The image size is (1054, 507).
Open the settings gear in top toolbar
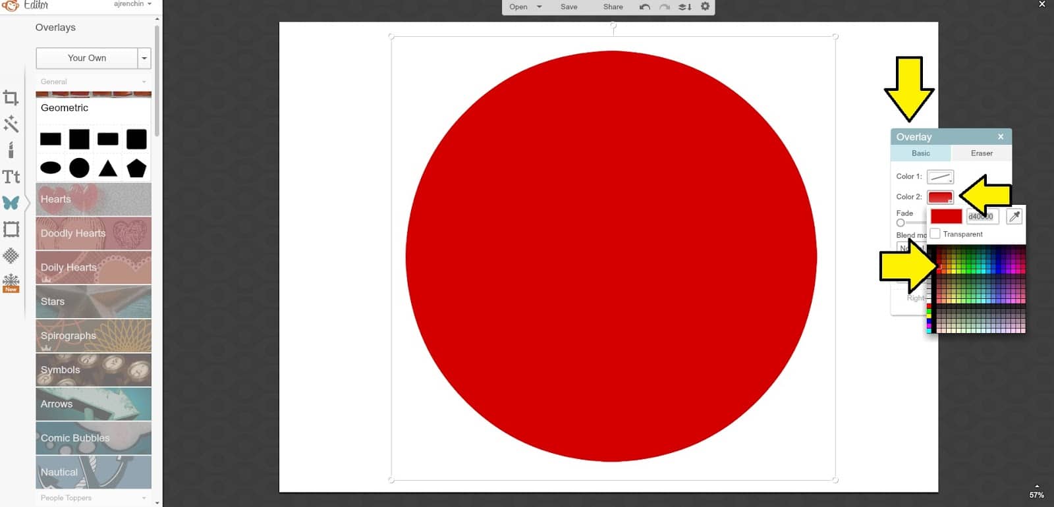[x=705, y=7]
